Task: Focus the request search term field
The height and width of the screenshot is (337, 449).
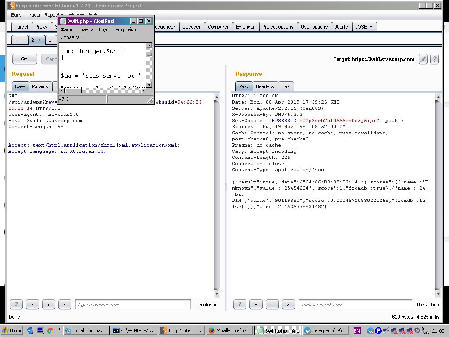Action: coord(133,305)
